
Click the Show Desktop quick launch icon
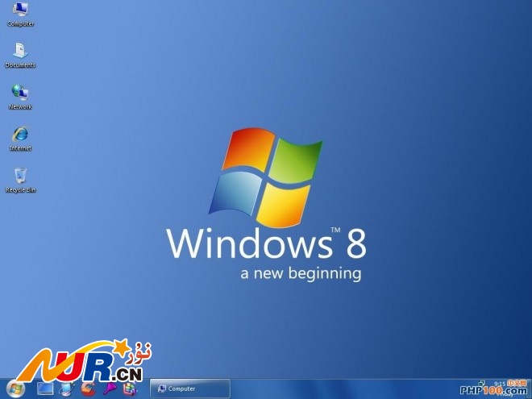(45, 389)
